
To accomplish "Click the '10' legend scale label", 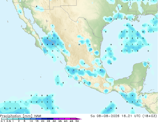I will [31, 121].
